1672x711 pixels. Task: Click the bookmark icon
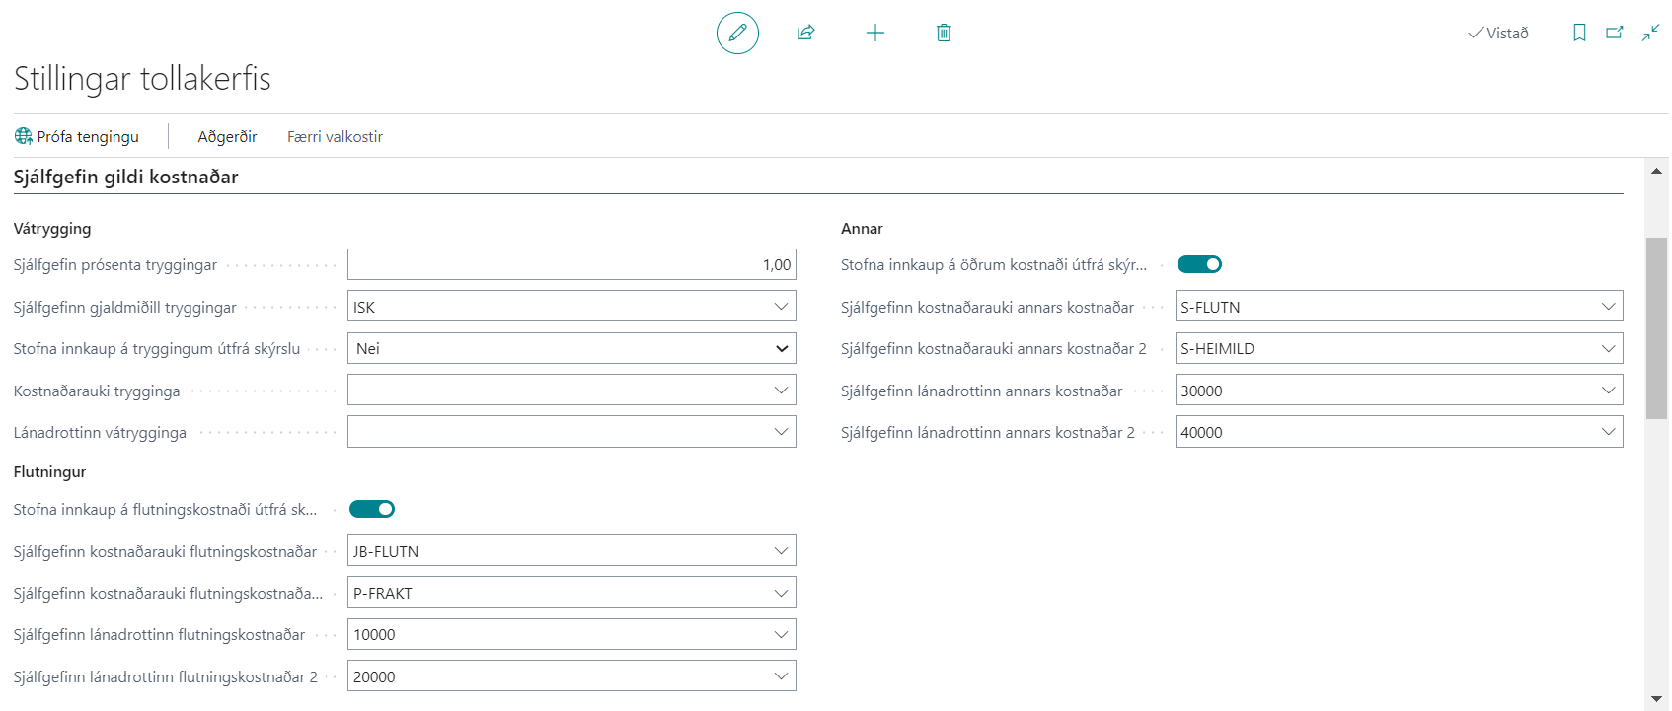pos(1579,33)
